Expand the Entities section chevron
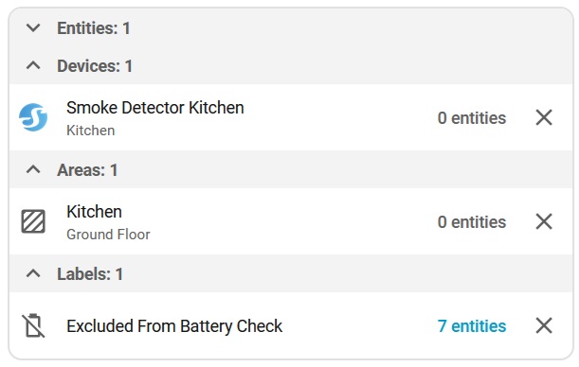This screenshot has height=367, width=579. pos(33,28)
